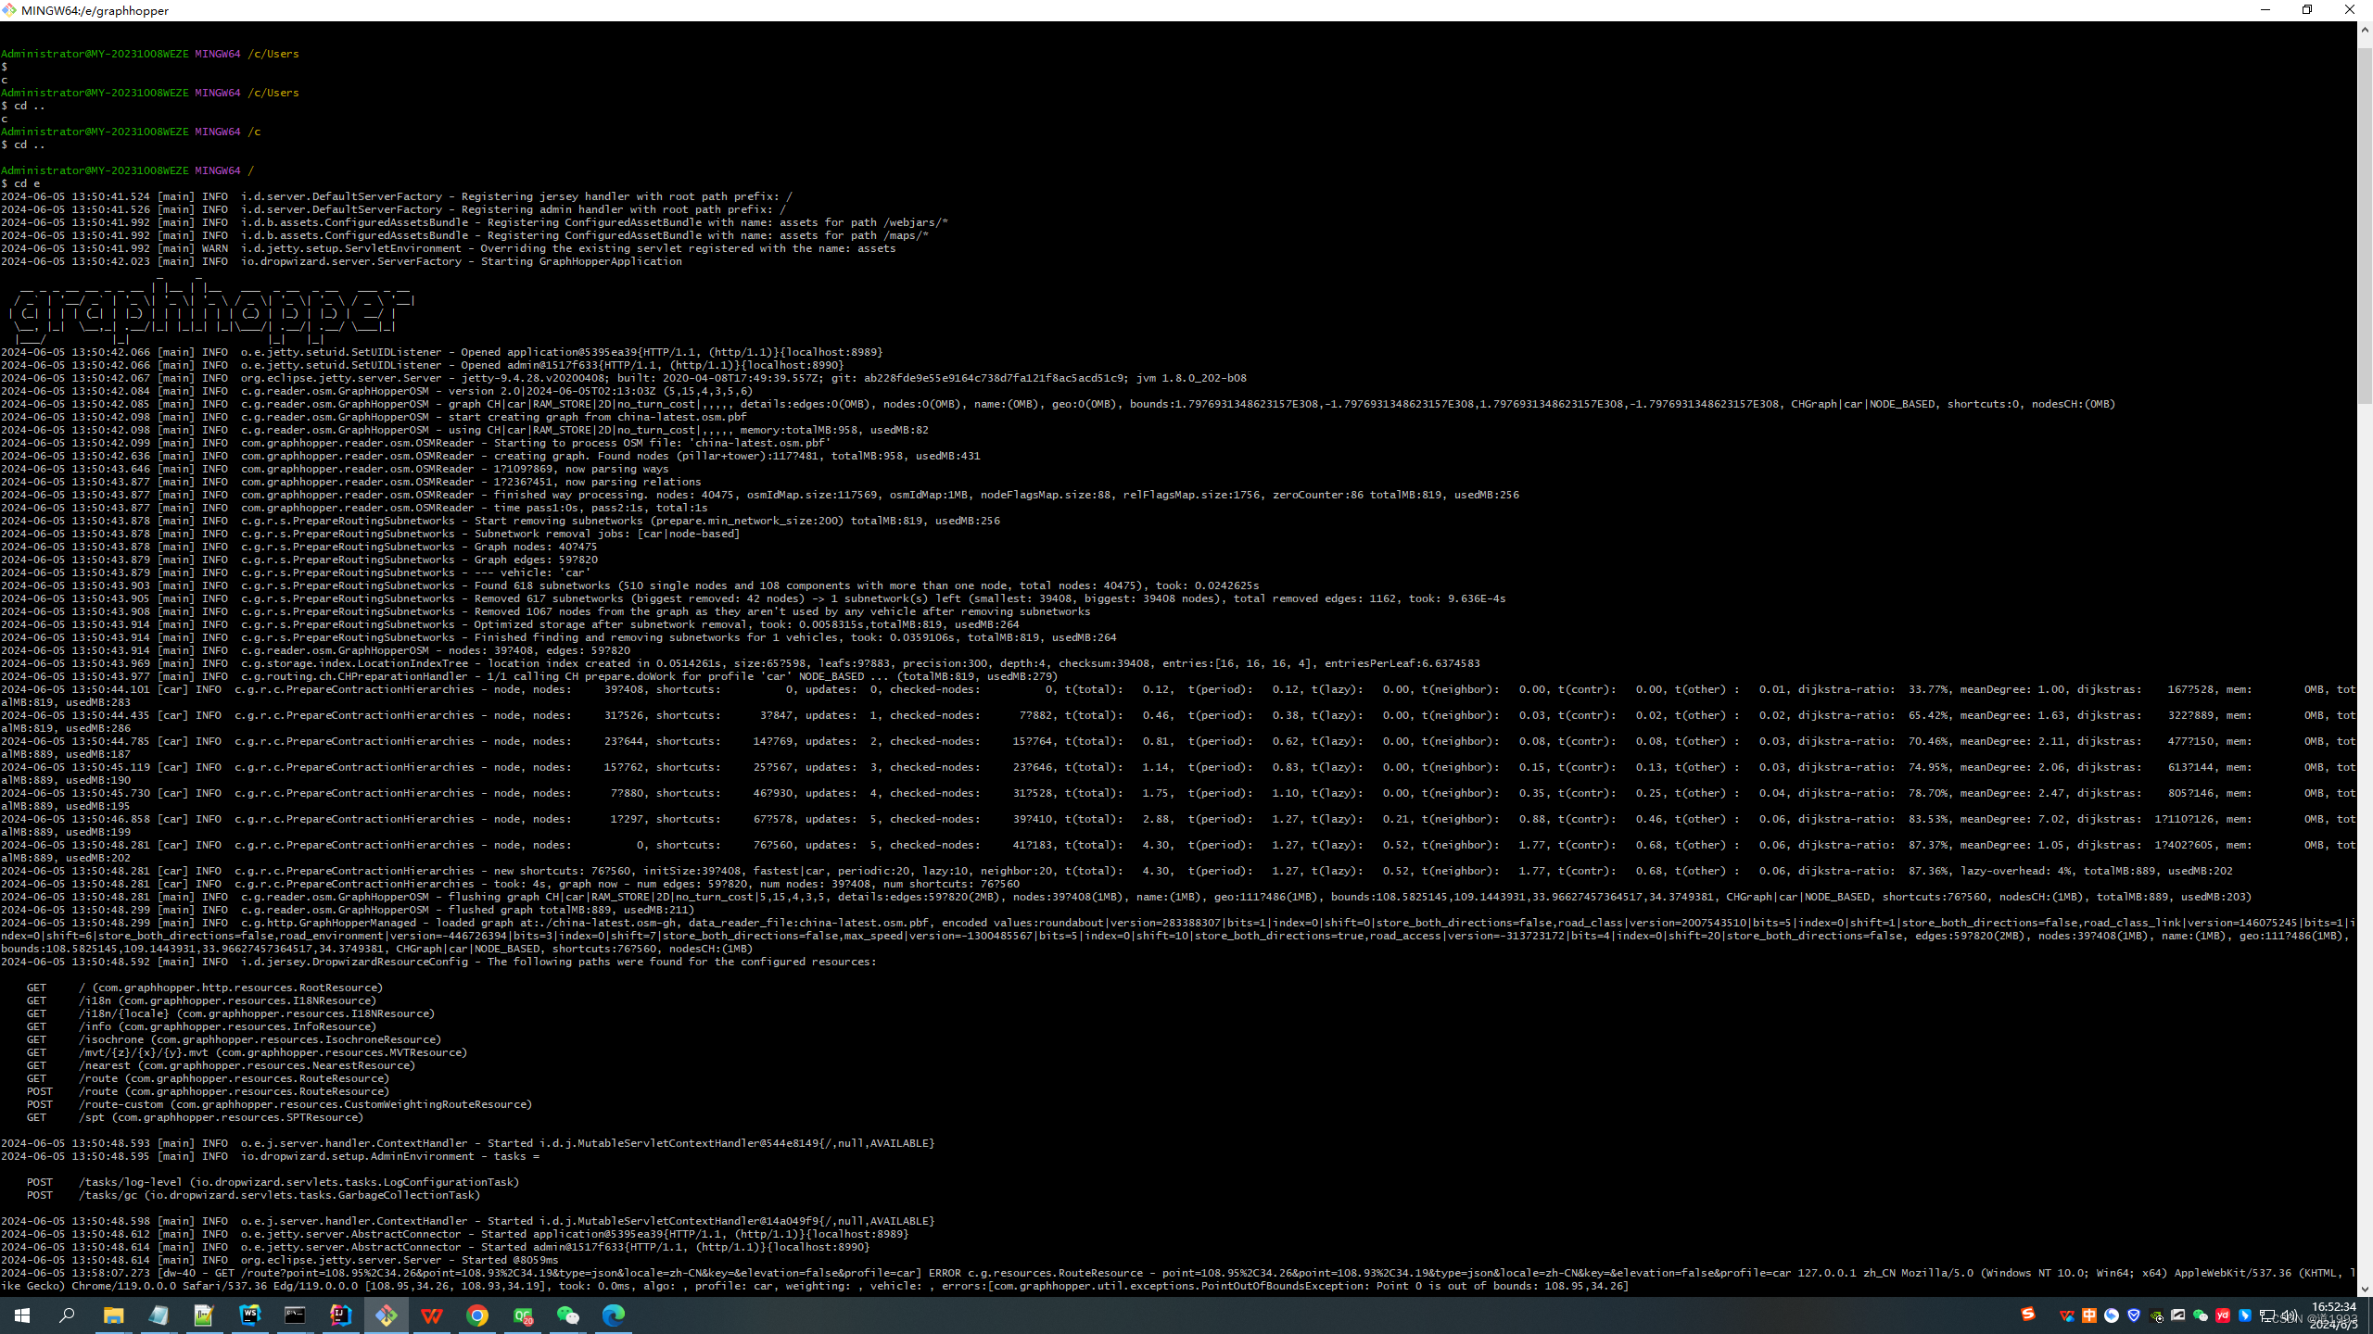Open Google Chrome from the taskbar
2373x1334 pixels.
point(476,1315)
